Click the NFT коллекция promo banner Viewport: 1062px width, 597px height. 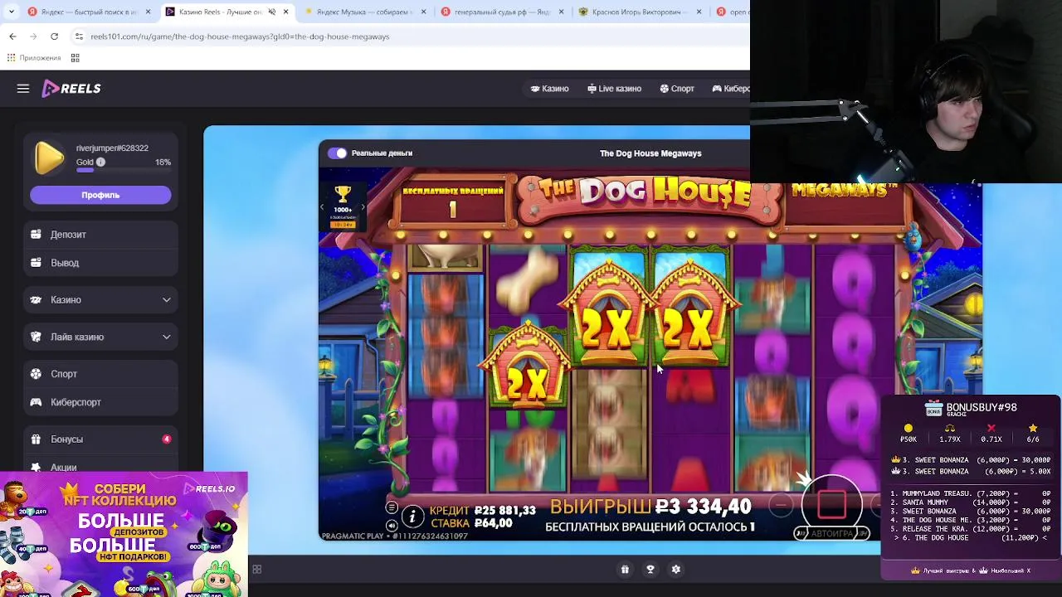point(124,534)
